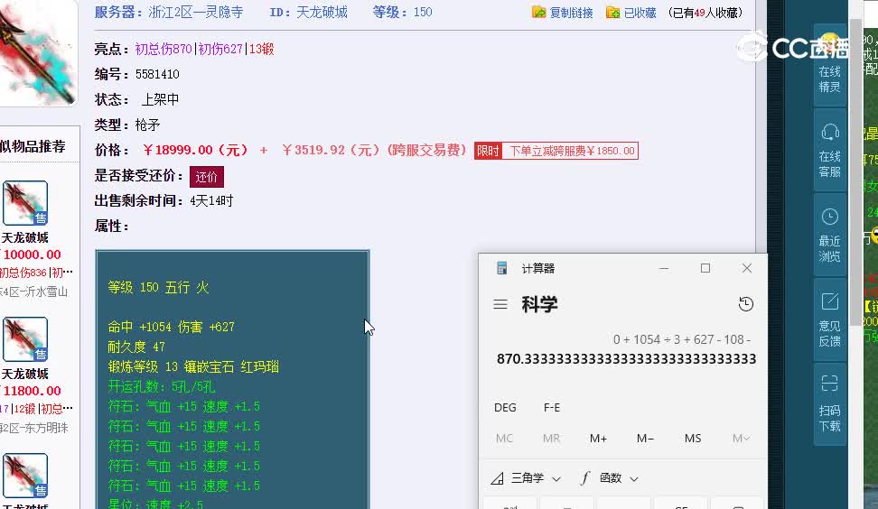Open 意见反馈 feedback pencil icon
This screenshot has height=509, width=878.
[x=830, y=301]
